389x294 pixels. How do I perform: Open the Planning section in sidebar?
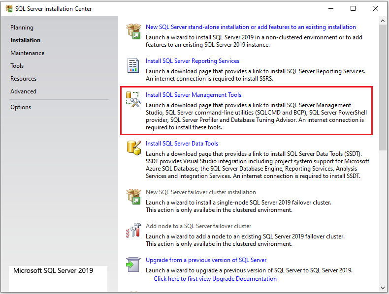coord(22,28)
